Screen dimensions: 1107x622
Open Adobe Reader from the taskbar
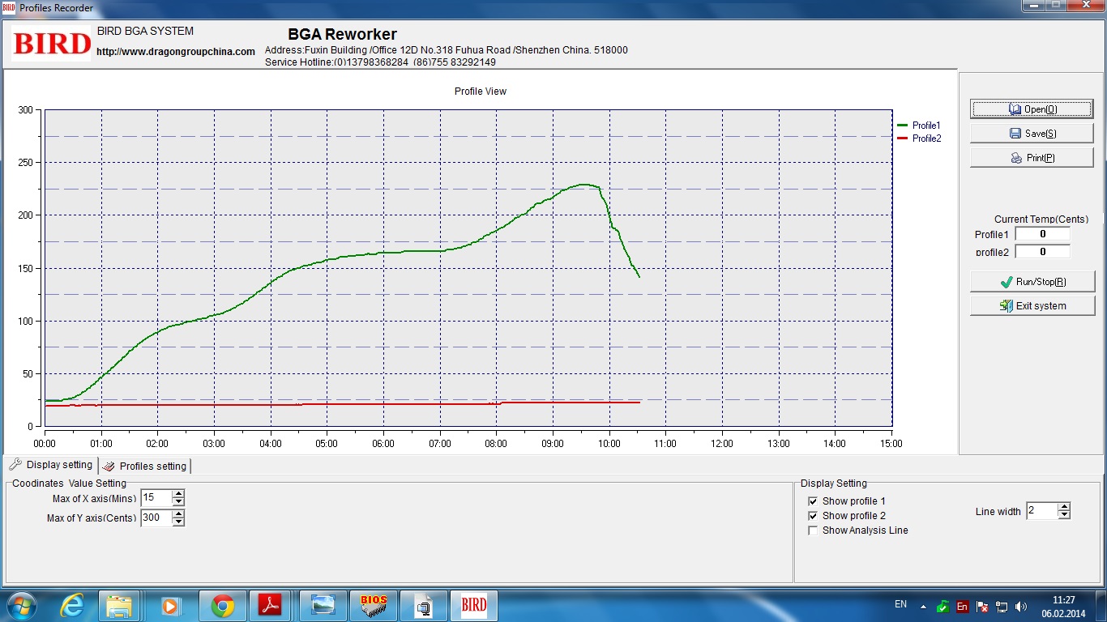(269, 605)
